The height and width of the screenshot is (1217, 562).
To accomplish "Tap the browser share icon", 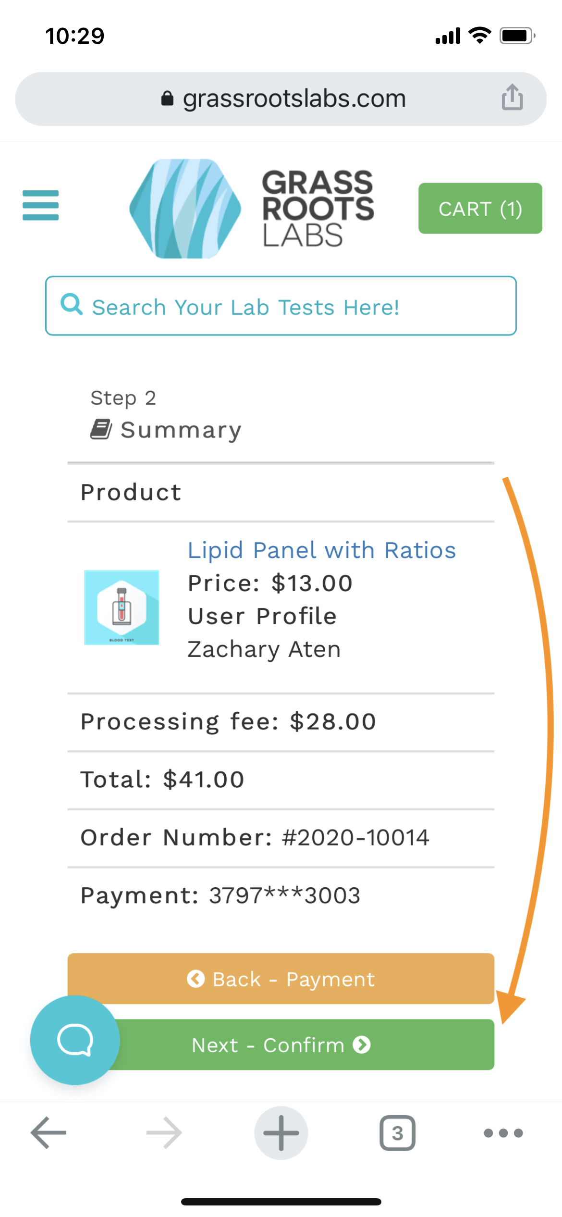I will point(512,98).
